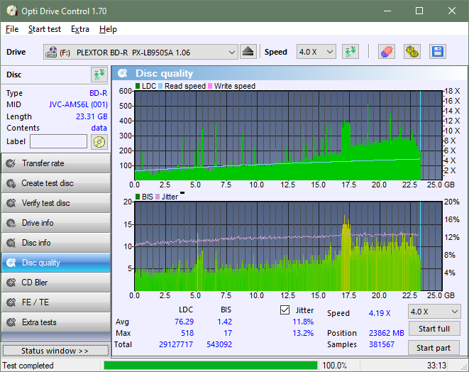469x372 pixels.
Task: Click the LDC read speed chart area
Action: (288, 136)
